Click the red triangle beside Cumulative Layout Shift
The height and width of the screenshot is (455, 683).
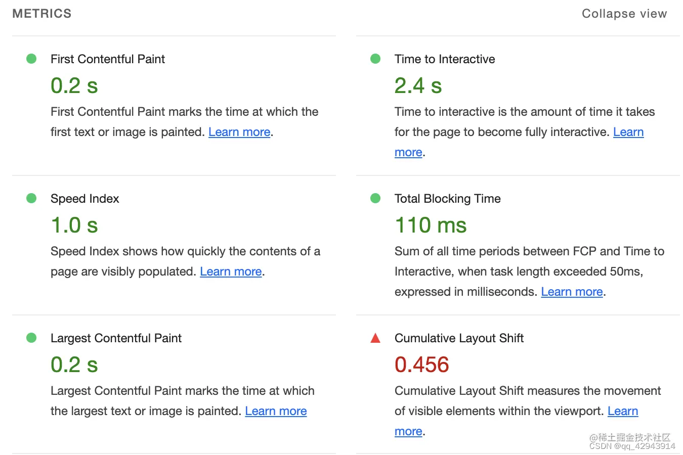point(375,338)
